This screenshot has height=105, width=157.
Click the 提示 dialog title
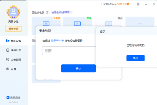pos(102,31)
